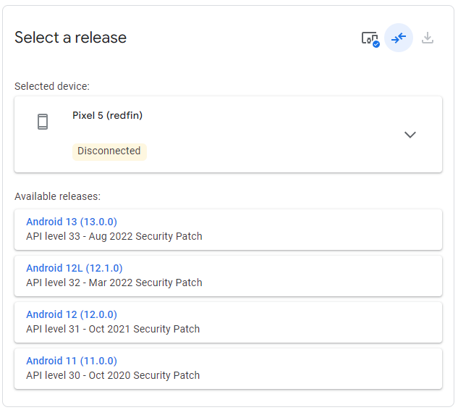Click the API level 33 Aug 2022 description
The image size is (458, 410).
pyautogui.click(x=114, y=236)
